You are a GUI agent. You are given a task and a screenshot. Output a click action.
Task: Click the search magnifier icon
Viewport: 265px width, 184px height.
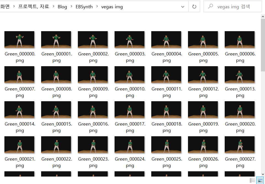[210, 7]
